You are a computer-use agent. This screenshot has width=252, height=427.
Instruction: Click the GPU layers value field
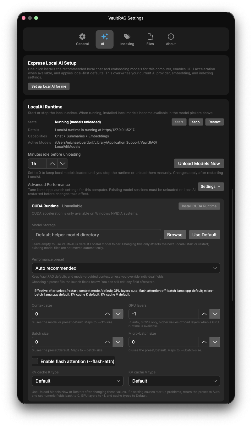click(163, 314)
